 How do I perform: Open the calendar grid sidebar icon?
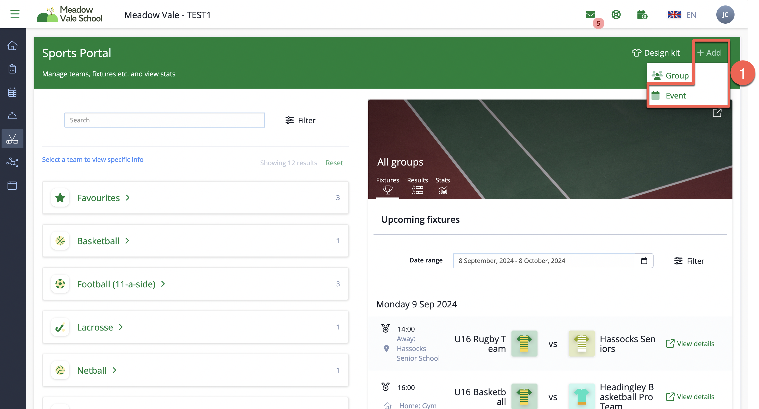[12, 92]
